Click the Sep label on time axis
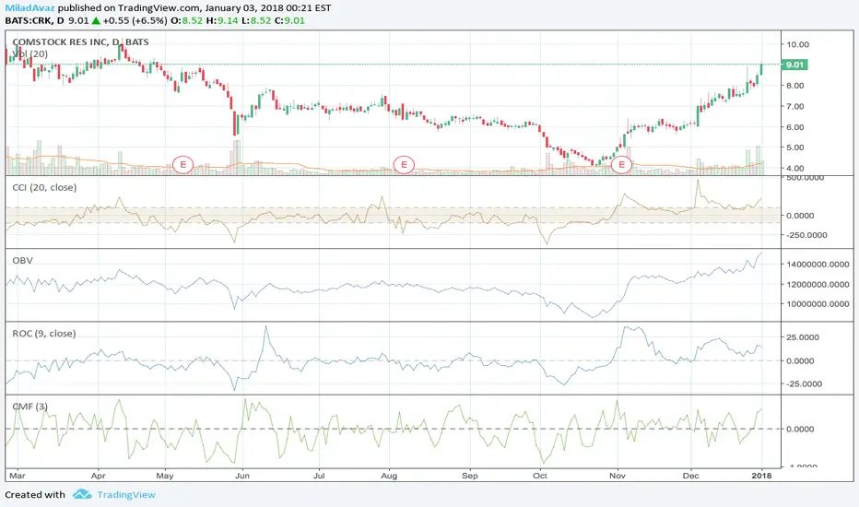This screenshot has height=507, width=859. coord(470,476)
